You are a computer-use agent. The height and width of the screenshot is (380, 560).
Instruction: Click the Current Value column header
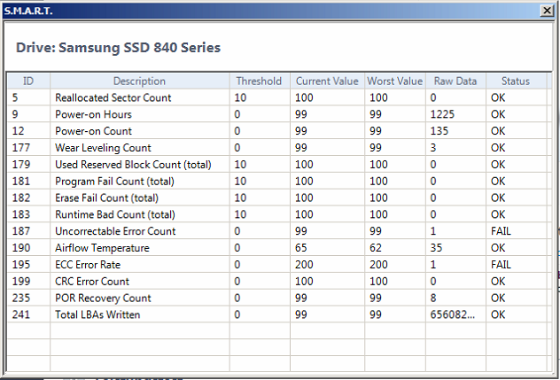(327, 81)
